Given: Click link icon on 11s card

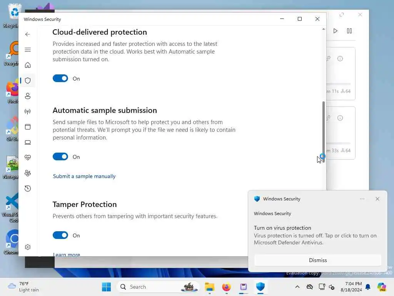Looking at the screenshot, I should 329,59.
